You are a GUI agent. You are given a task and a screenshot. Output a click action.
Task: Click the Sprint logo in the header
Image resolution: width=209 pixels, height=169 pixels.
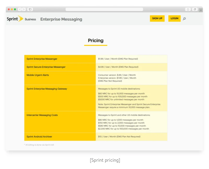click(x=15, y=19)
